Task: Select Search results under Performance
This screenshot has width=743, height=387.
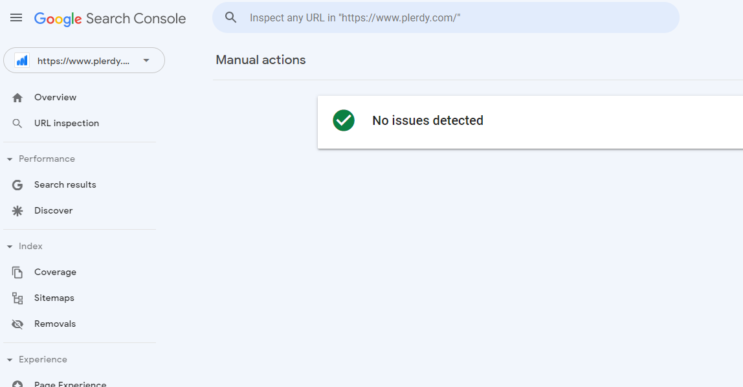Action: tap(65, 184)
